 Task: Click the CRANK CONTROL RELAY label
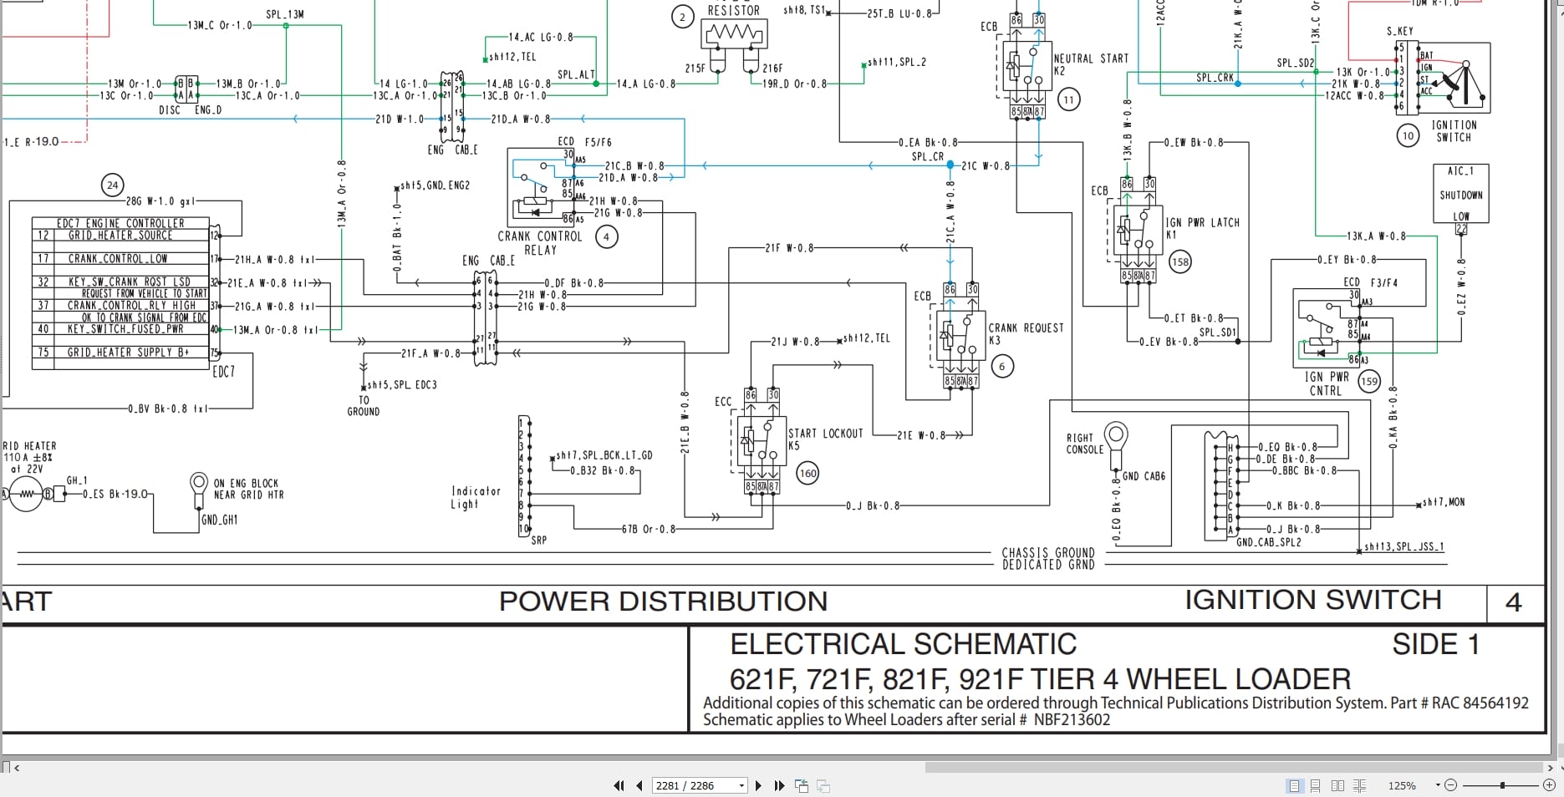pos(540,243)
